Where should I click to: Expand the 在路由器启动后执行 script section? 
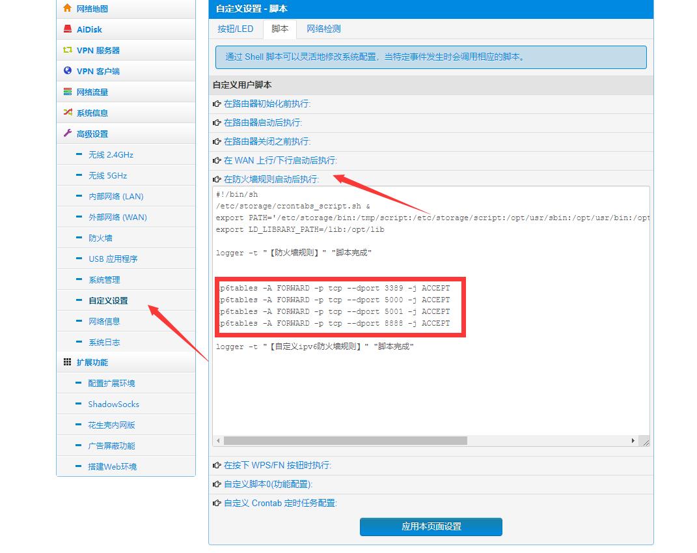[x=263, y=122]
